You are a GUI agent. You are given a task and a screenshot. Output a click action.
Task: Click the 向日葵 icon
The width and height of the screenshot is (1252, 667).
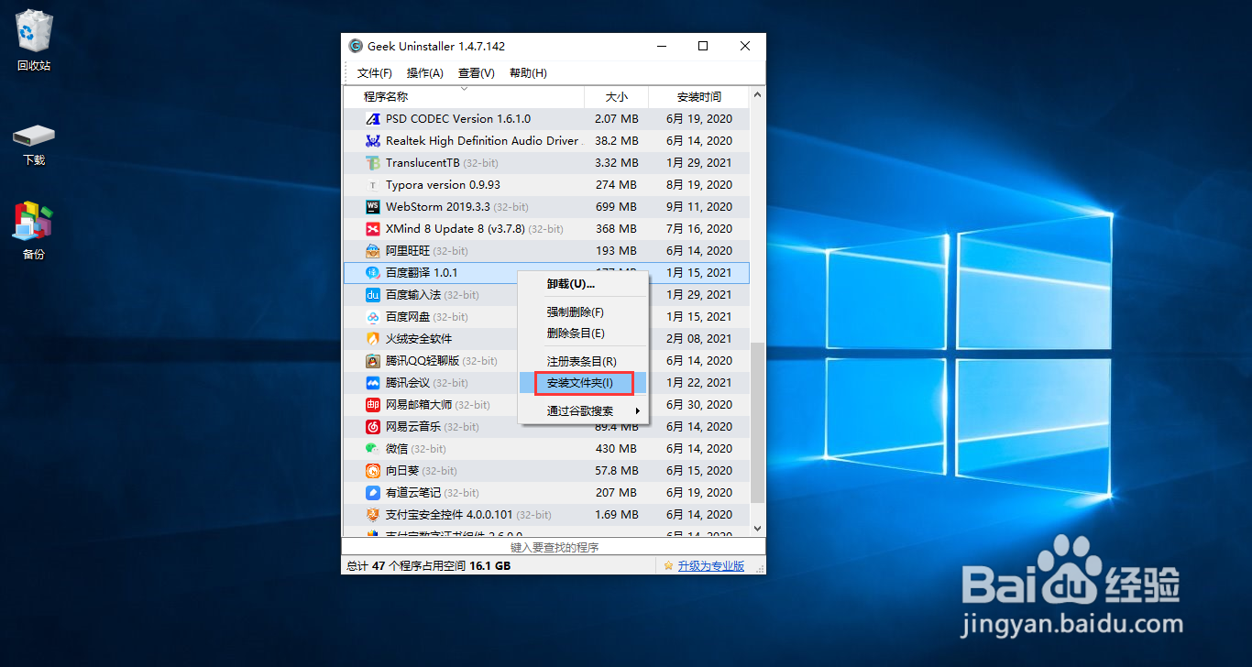coord(372,471)
